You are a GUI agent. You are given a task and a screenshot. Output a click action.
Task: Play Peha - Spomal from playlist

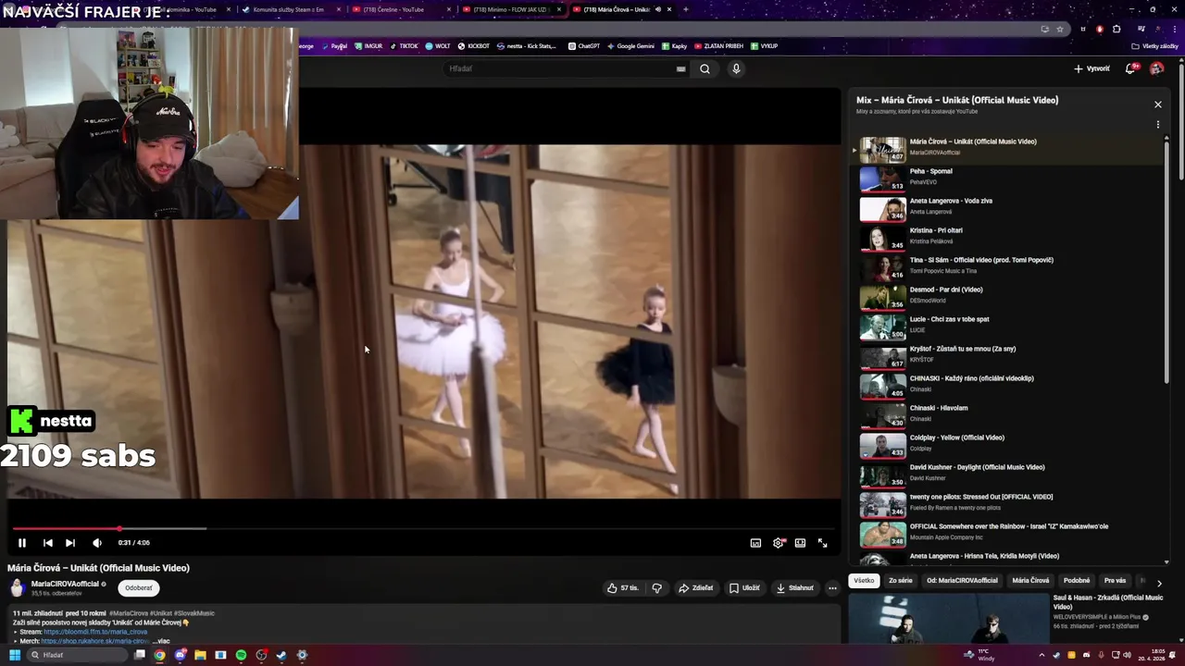[1009, 179]
